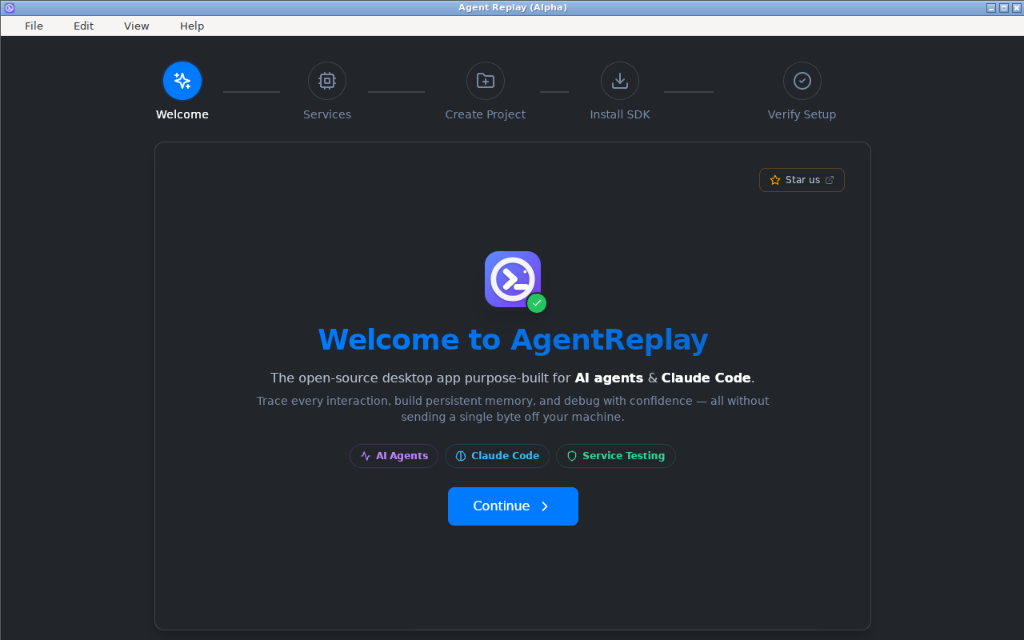The image size is (1024, 640).
Task: Select the Claude Code tag
Action: (497, 456)
